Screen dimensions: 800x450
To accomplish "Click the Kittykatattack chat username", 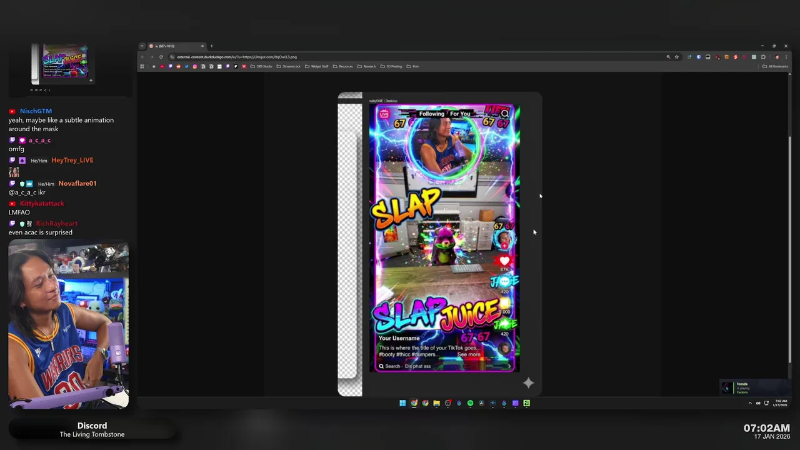I will (x=42, y=203).
